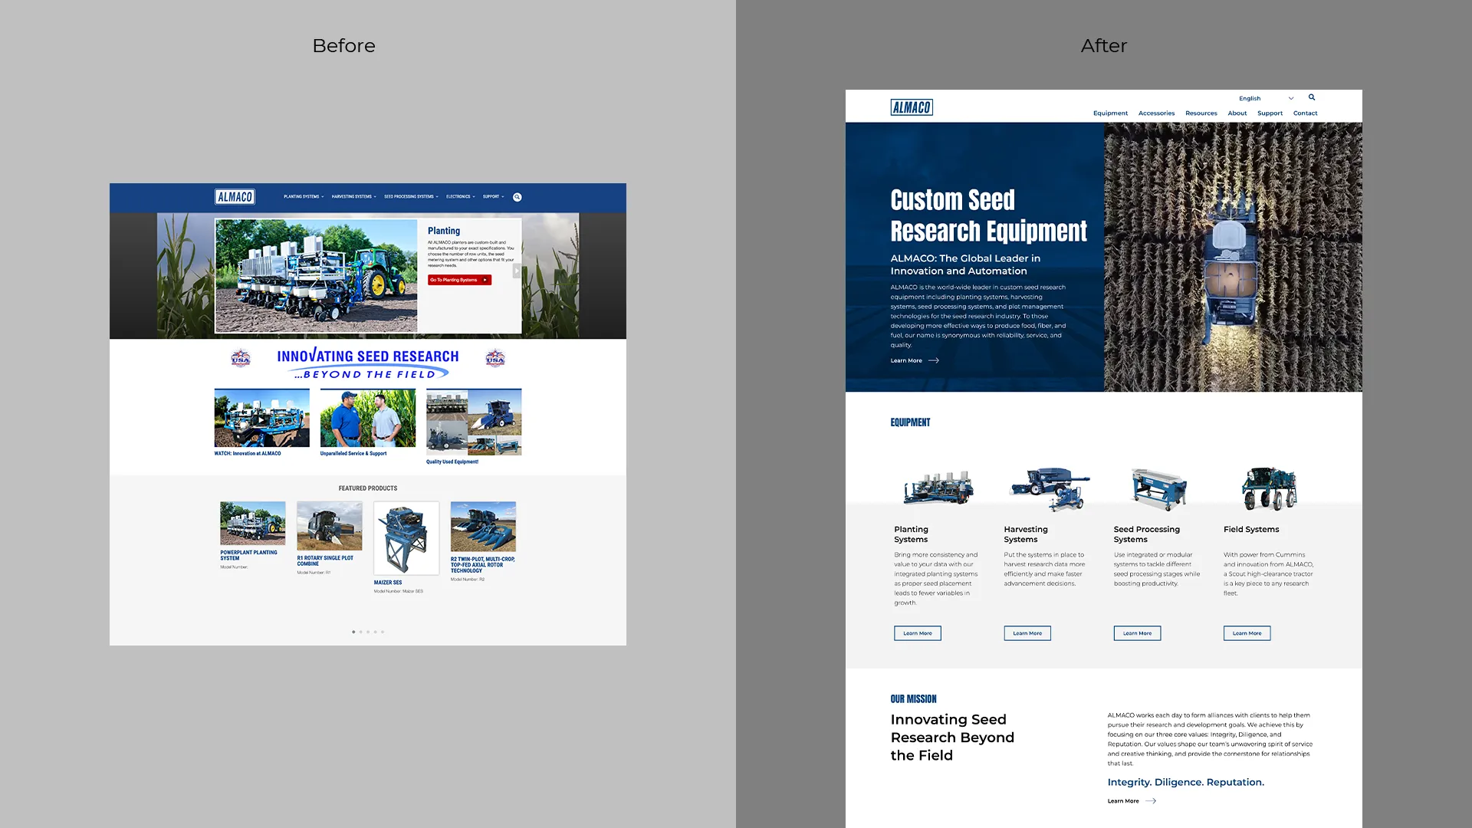Click the Field Systems tractor image in After
The image size is (1472, 828).
point(1270,488)
